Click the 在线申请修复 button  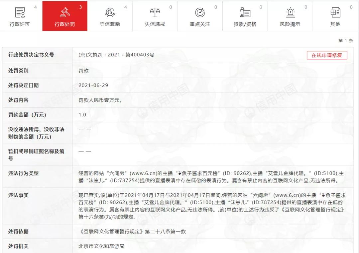coord(327,55)
